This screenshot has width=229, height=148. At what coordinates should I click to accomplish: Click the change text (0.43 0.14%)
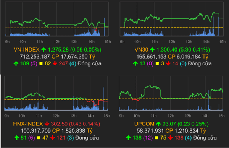(85, 124)
